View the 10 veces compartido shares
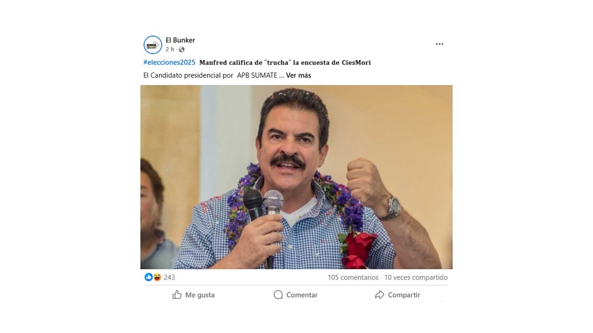The image size is (593, 333). 416,277
